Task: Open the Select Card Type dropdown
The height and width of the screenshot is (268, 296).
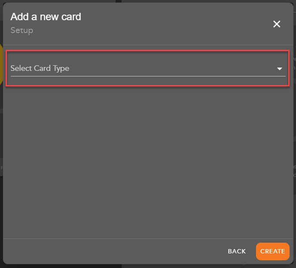Action: 148,68
